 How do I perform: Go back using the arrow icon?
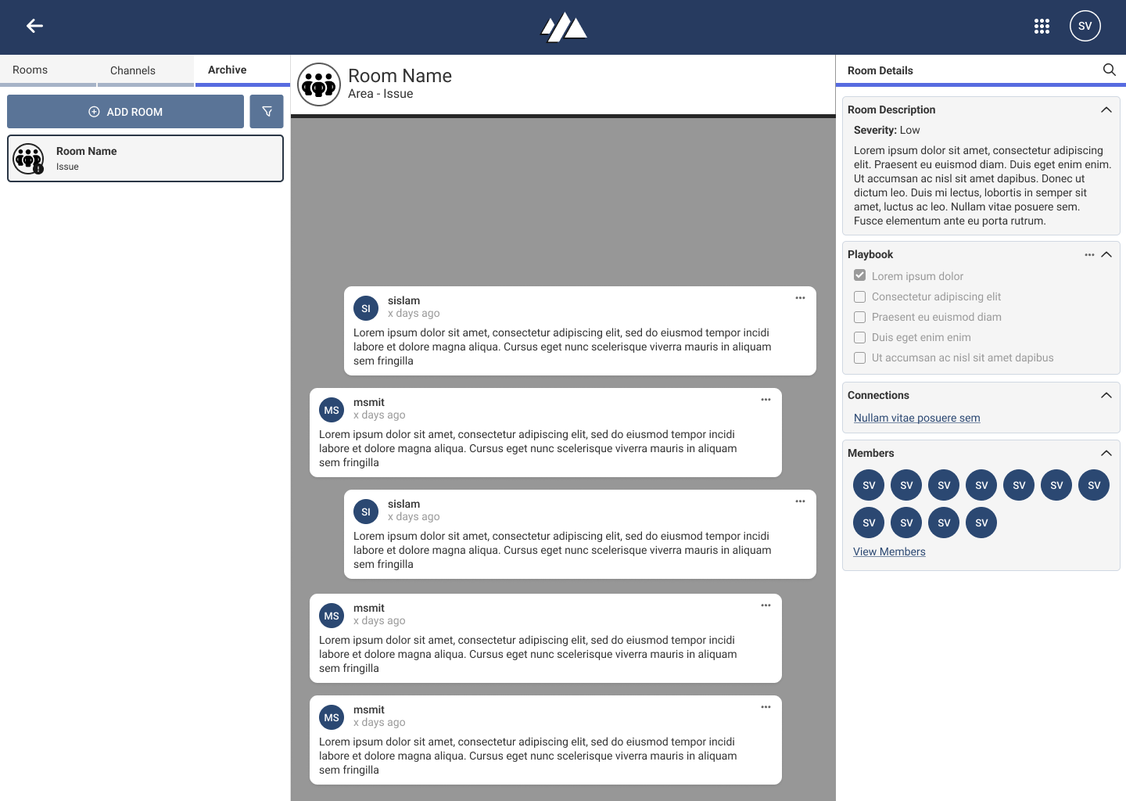34,26
